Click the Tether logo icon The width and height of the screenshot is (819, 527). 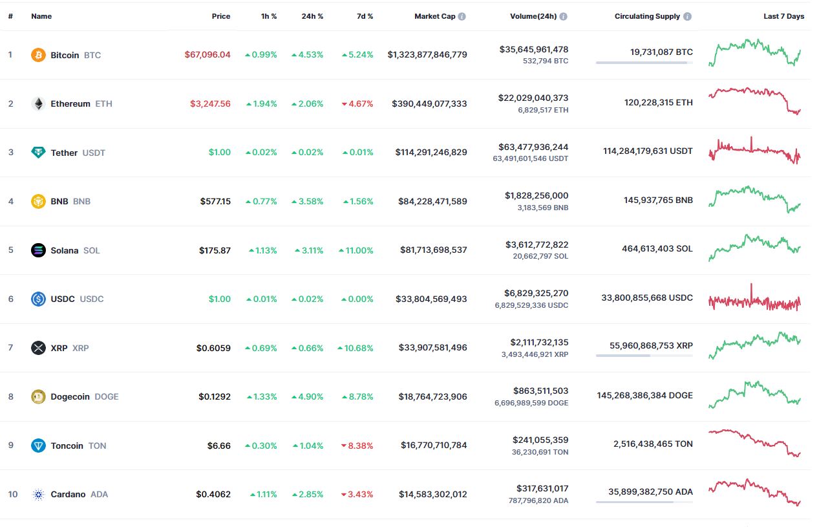tap(39, 153)
